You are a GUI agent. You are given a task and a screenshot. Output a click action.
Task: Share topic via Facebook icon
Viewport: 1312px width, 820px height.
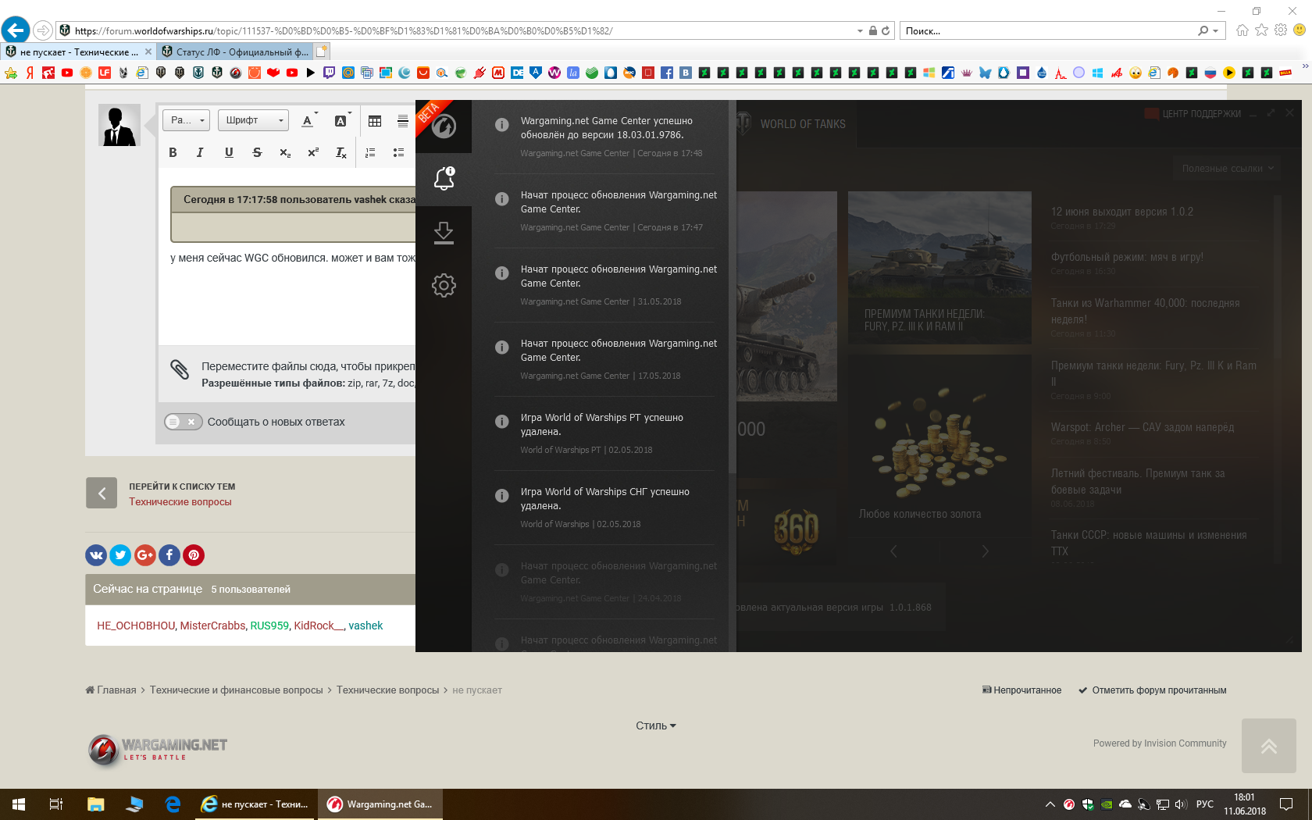[169, 555]
